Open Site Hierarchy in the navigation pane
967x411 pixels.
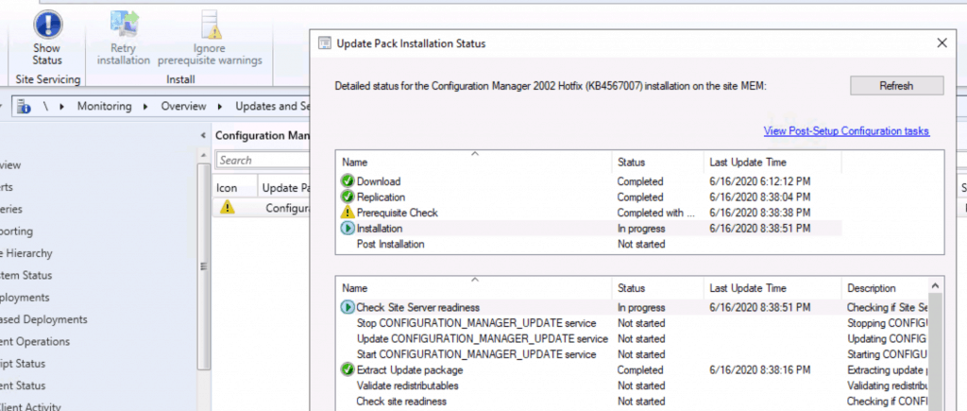pyautogui.click(x=26, y=253)
